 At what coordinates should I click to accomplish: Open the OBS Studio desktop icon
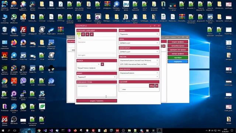tap(14, 120)
